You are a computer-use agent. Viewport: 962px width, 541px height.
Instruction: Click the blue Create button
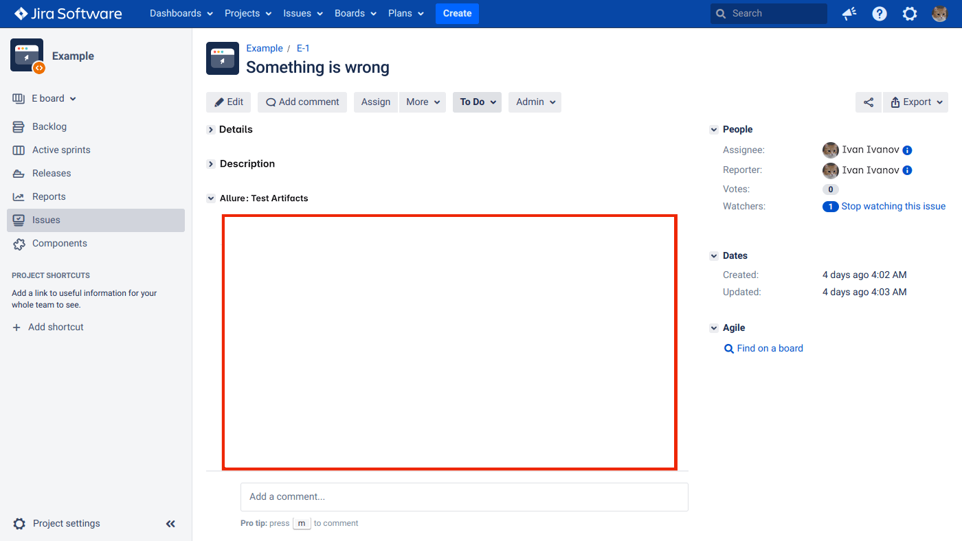coord(457,14)
